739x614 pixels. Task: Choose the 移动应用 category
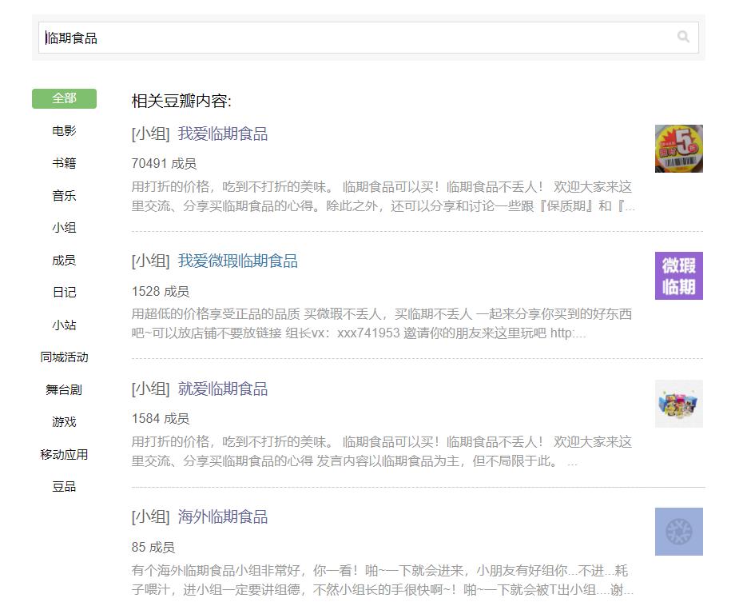point(64,455)
